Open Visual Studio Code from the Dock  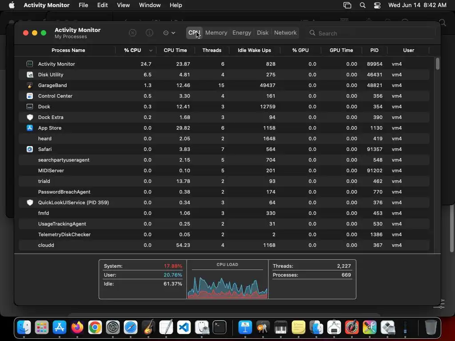184,328
